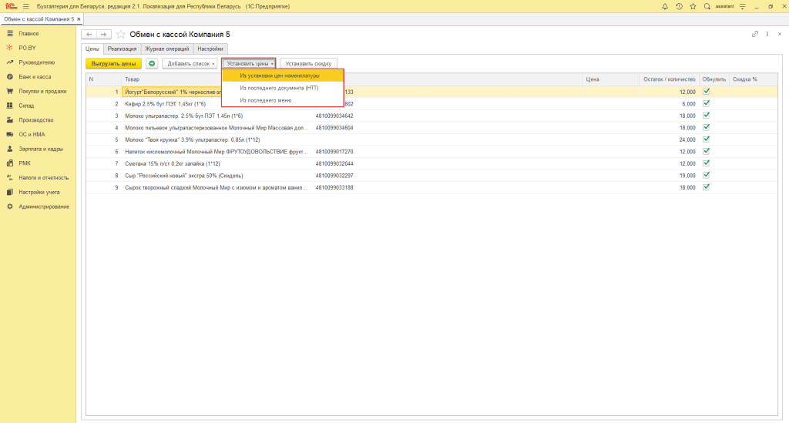Open favorites star in title bar
The height and width of the screenshot is (423, 789).
(x=693, y=6)
